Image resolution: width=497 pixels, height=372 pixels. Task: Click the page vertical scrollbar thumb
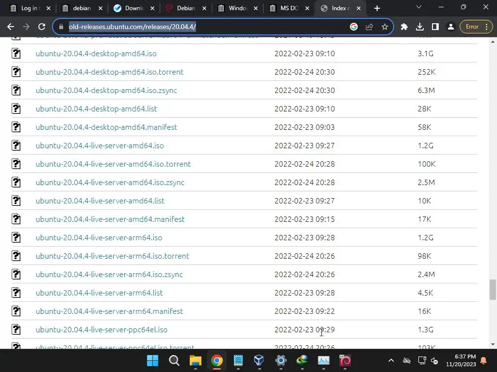coord(493,290)
